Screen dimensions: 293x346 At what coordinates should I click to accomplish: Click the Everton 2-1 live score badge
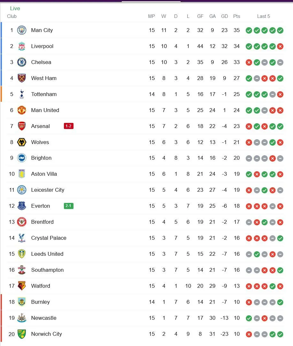68,206
